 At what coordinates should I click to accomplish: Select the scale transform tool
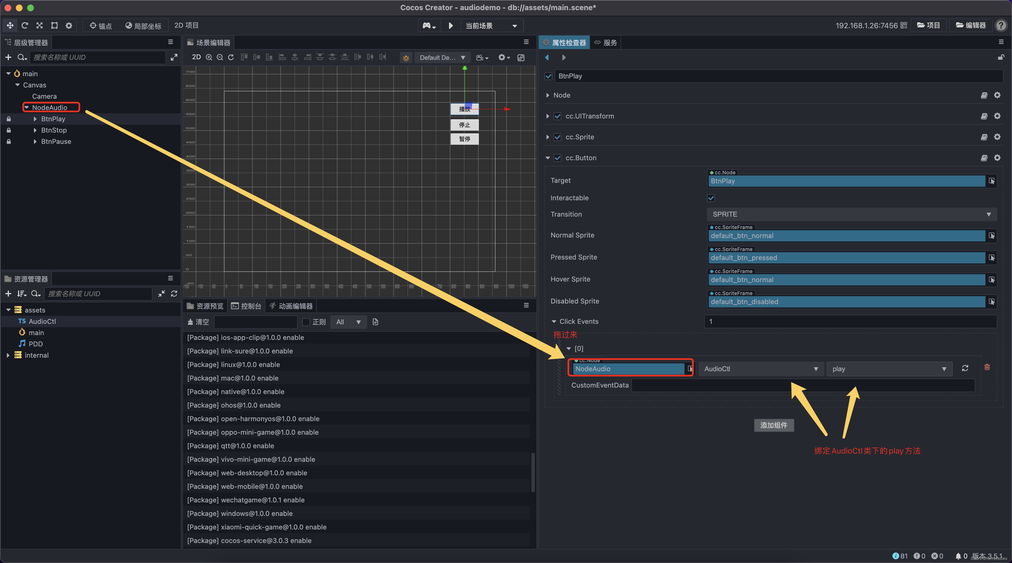coord(40,25)
